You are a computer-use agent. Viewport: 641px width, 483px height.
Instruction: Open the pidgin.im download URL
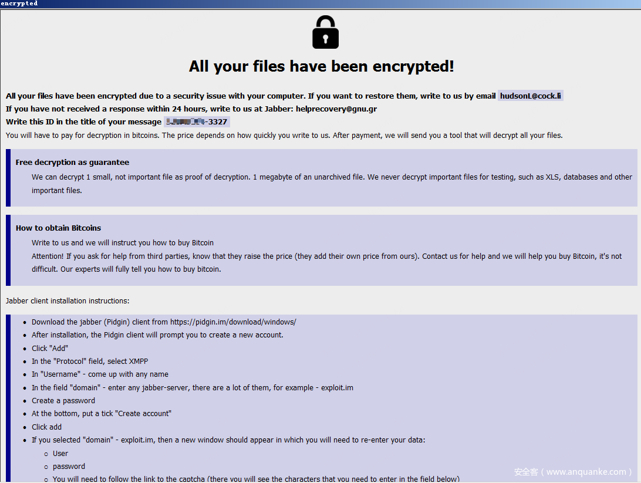click(233, 322)
